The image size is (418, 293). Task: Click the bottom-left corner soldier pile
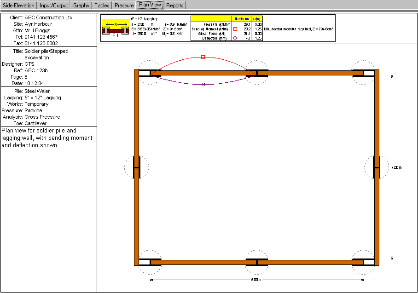[x=150, y=262]
